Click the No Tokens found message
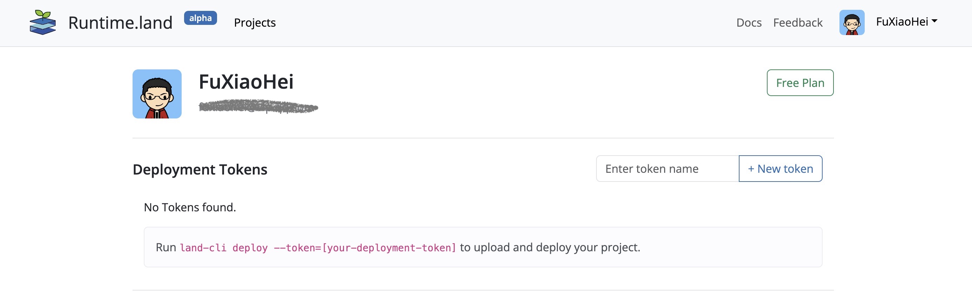The width and height of the screenshot is (972, 300). (x=189, y=207)
